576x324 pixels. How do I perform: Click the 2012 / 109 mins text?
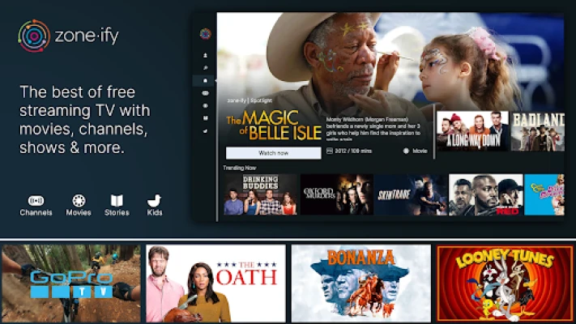(x=353, y=151)
